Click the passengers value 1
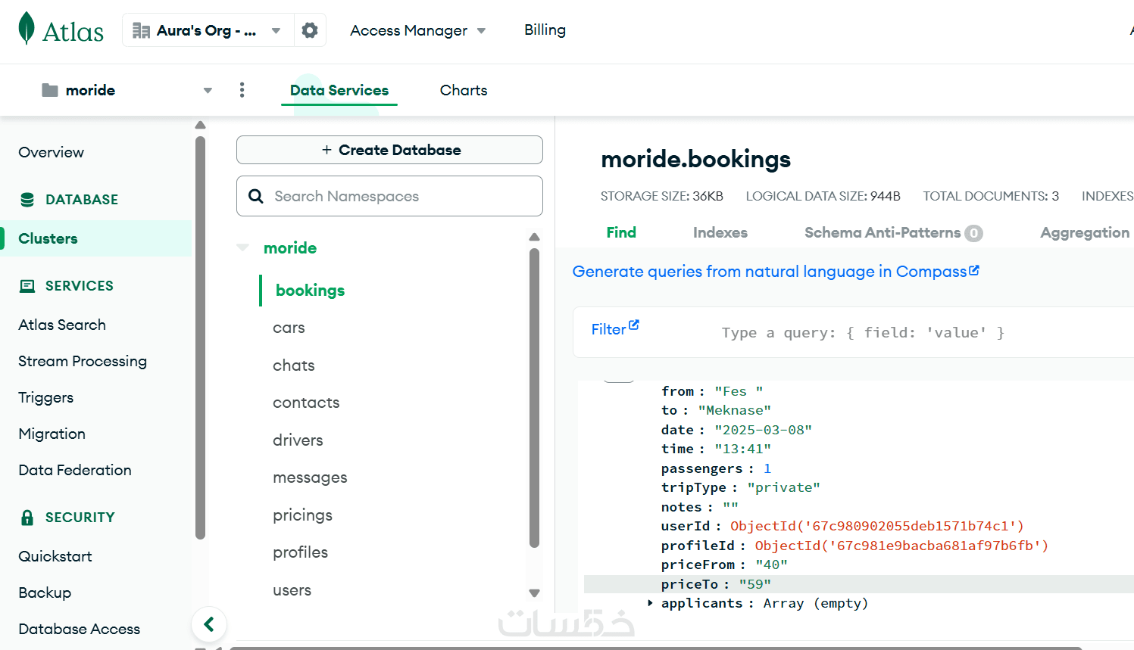 pyautogui.click(x=767, y=468)
